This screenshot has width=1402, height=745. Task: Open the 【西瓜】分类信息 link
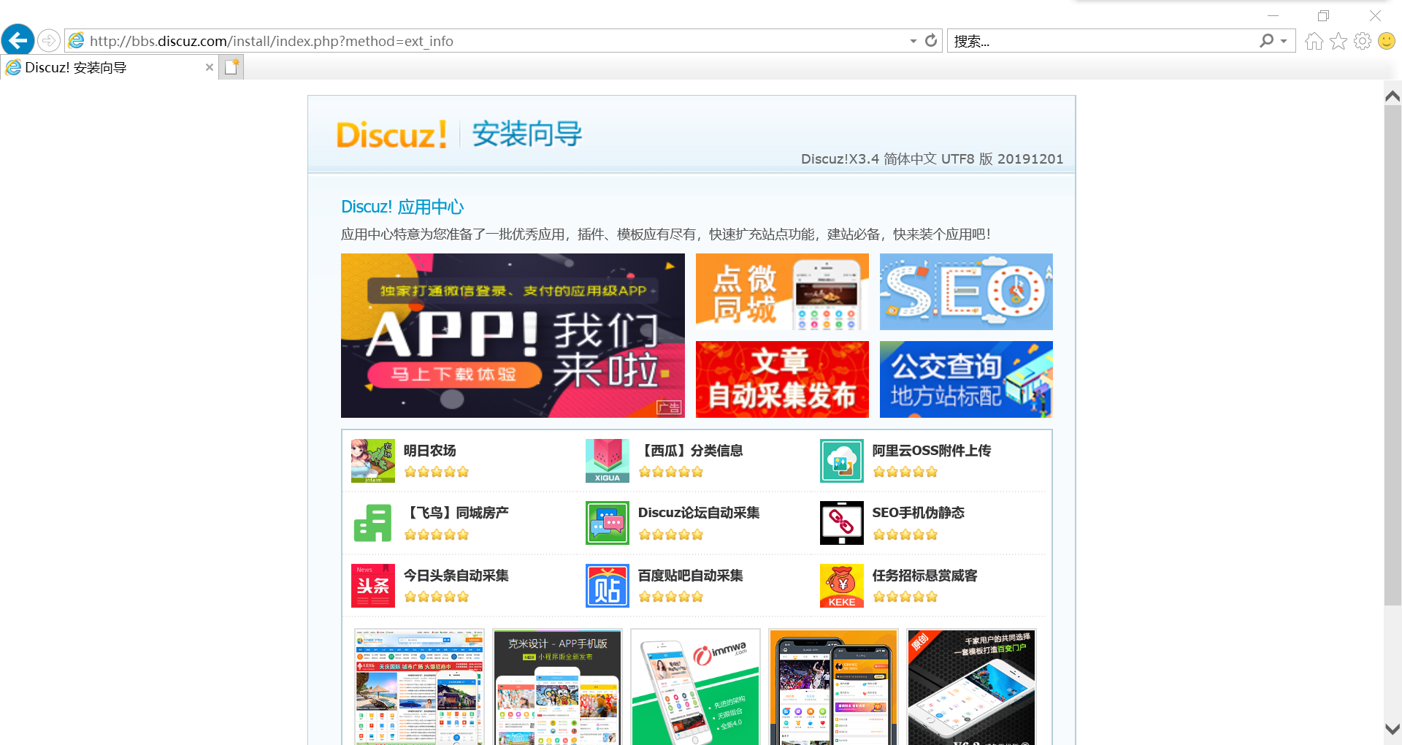[x=691, y=451]
